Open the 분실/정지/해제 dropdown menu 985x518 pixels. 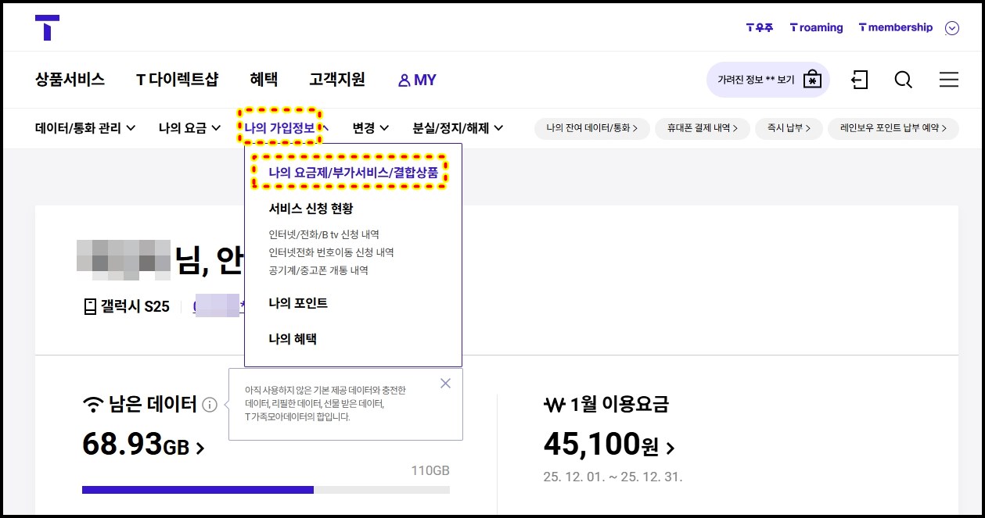coord(458,128)
